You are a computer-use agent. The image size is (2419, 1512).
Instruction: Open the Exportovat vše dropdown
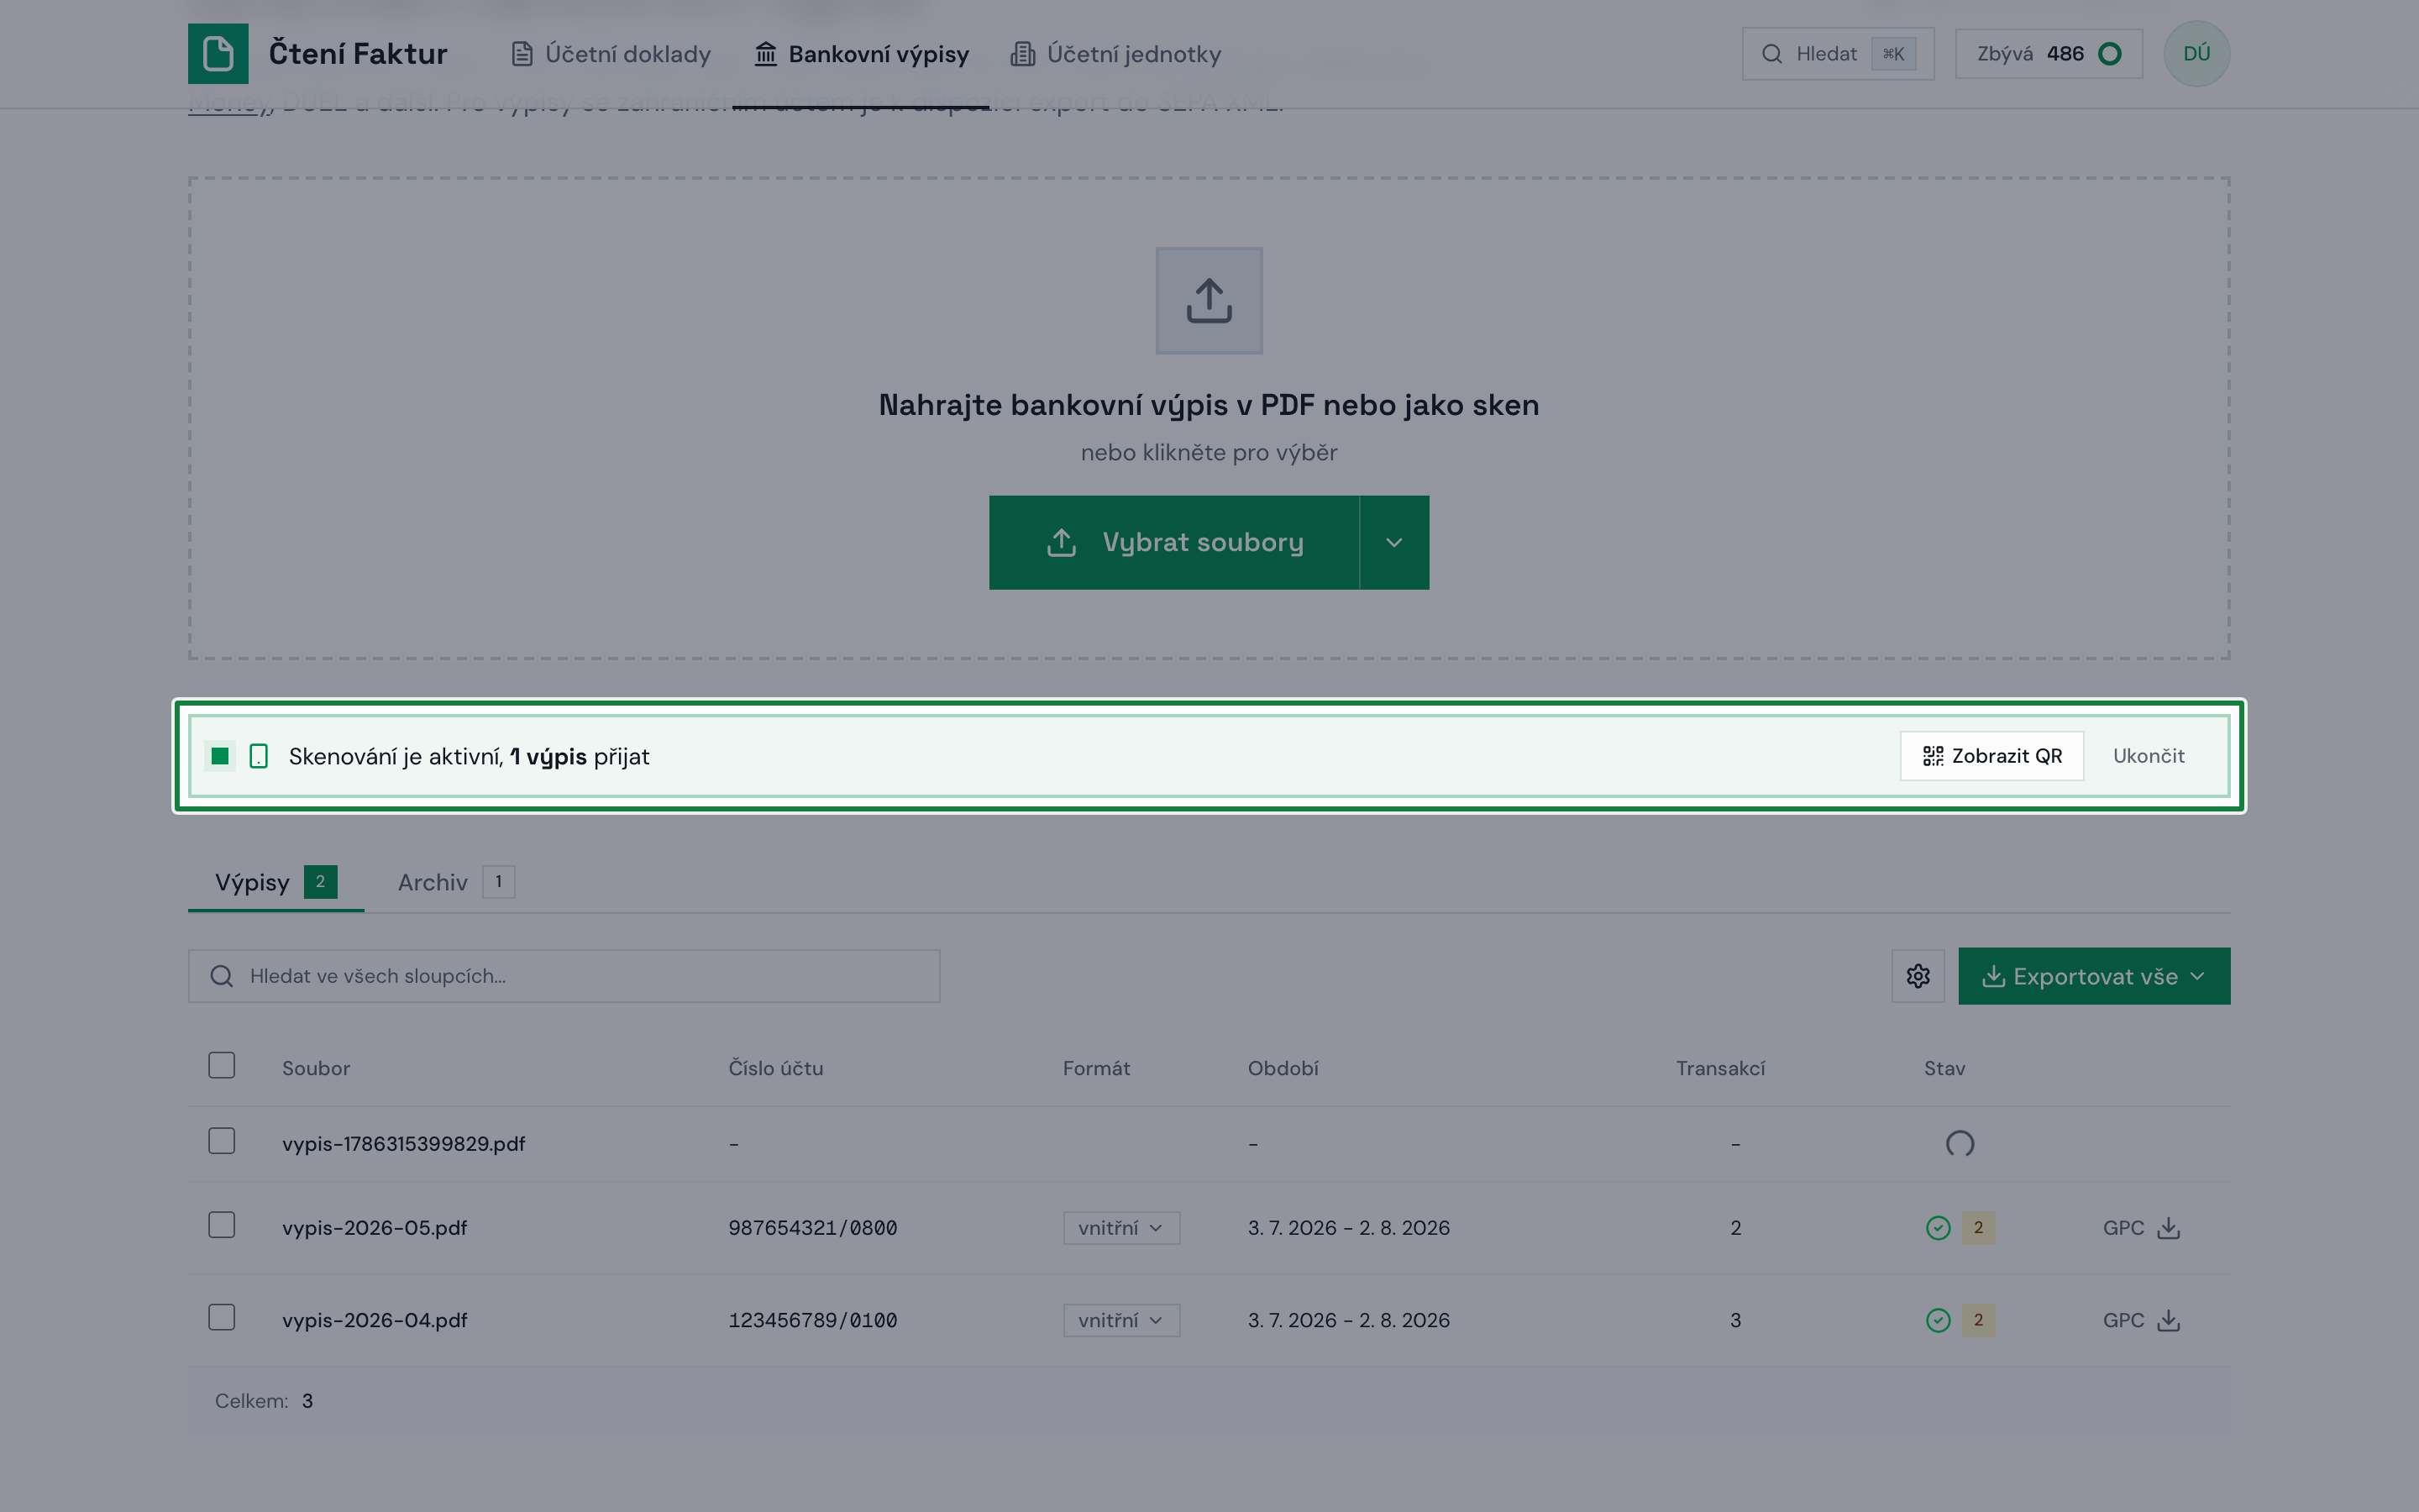2094,976
